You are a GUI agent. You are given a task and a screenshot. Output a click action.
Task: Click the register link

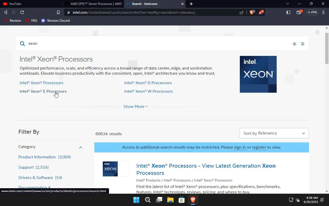point(259,147)
